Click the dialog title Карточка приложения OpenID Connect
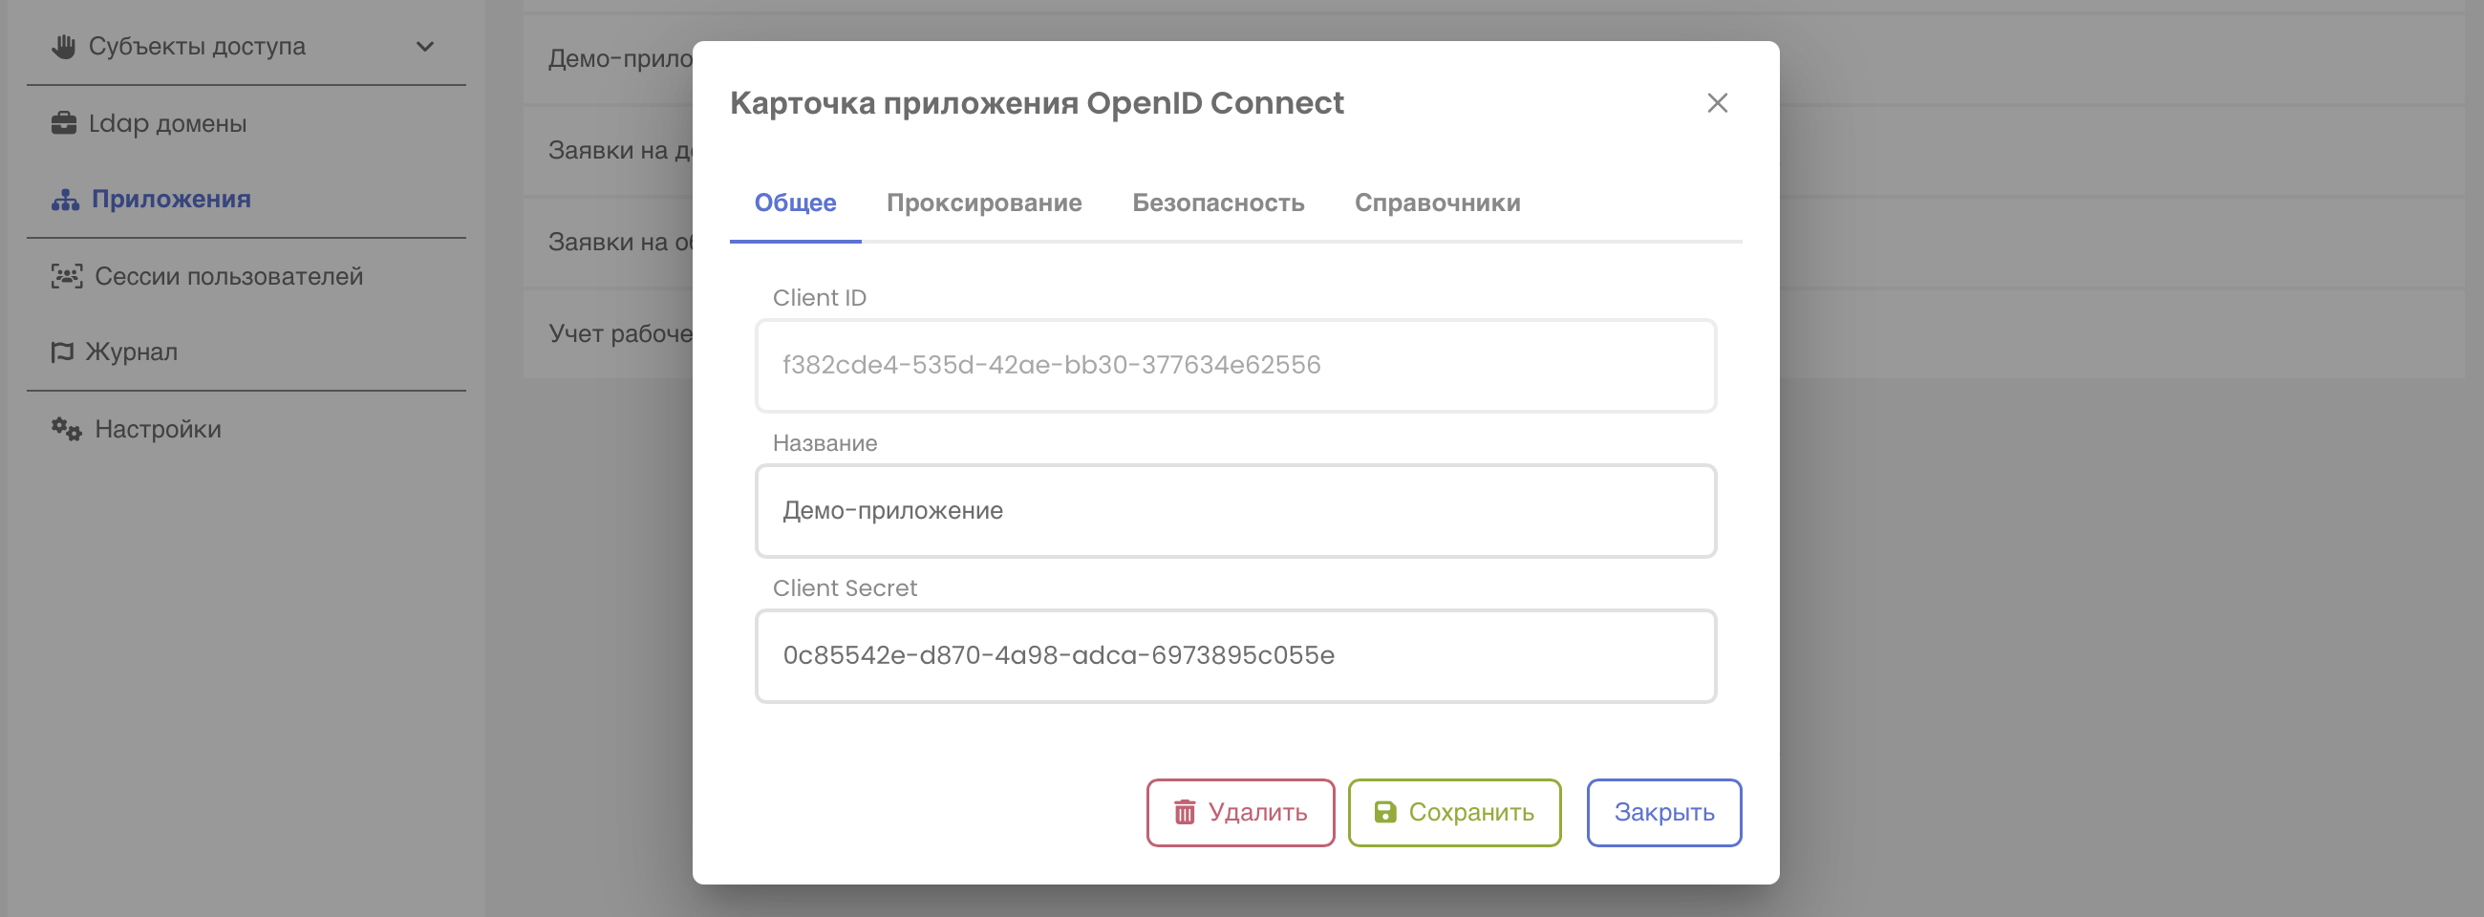This screenshot has width=2484, height=917. [1037, 103]
